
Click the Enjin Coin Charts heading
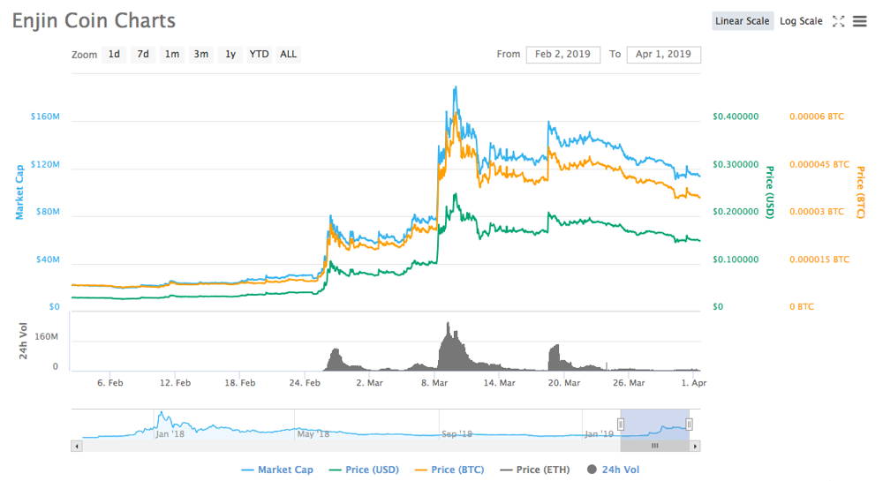94,21
